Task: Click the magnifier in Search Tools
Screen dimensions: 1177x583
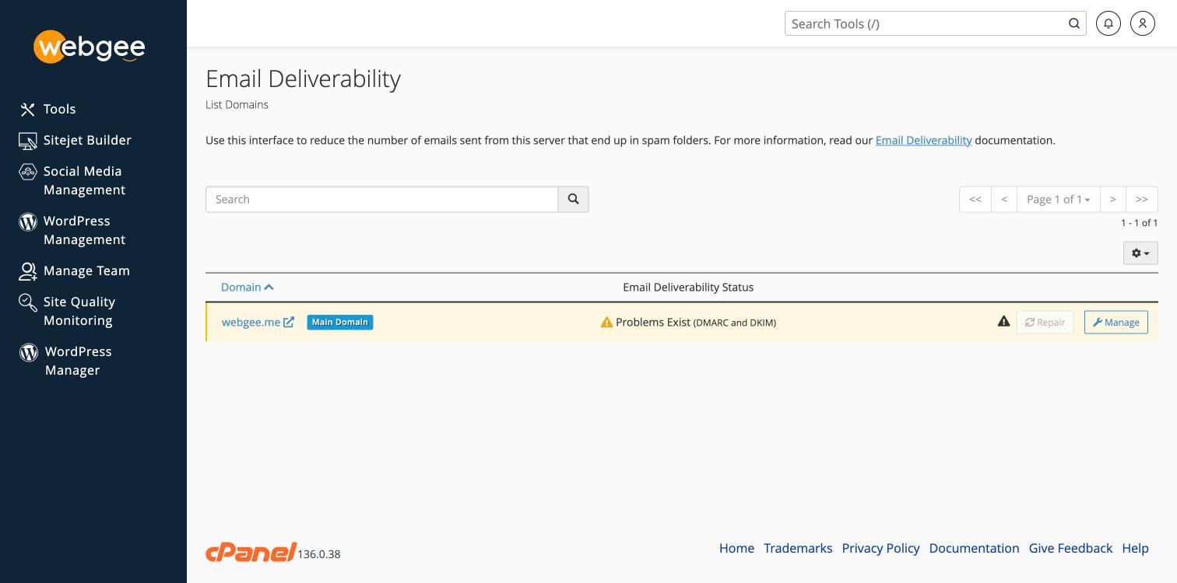Action: (x=1074, y=23)
